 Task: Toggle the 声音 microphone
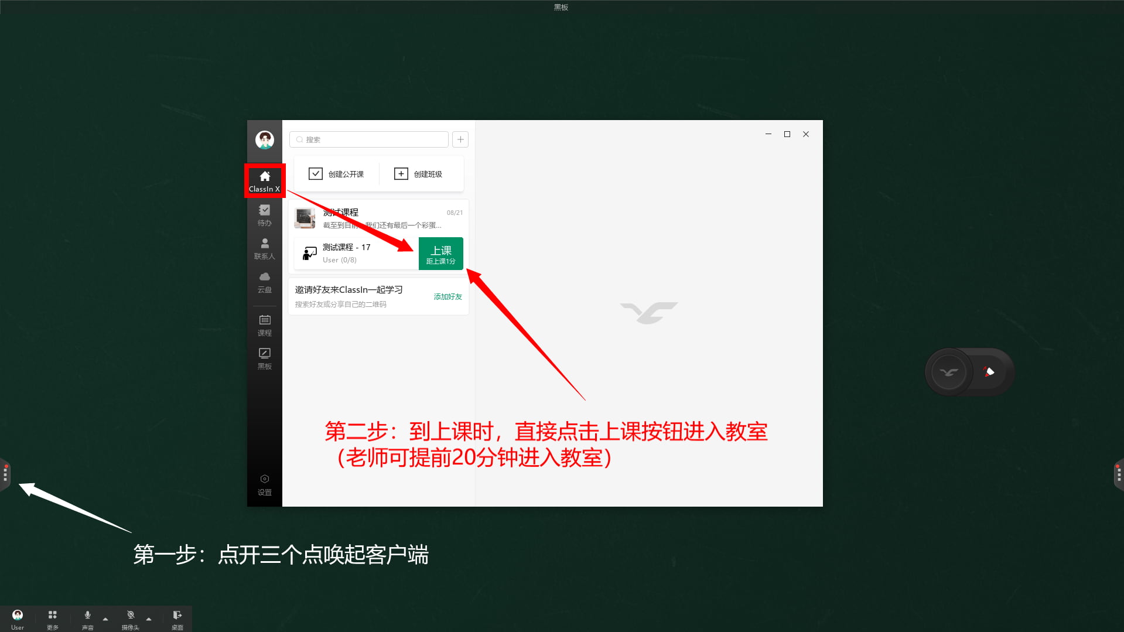[88, 619]
